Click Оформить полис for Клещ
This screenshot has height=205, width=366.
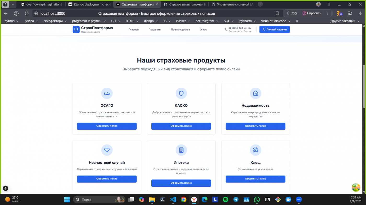255,179
